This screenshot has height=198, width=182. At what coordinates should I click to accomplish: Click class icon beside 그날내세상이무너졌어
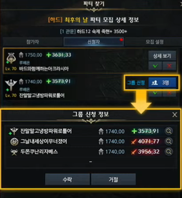[x=14, y=142]
